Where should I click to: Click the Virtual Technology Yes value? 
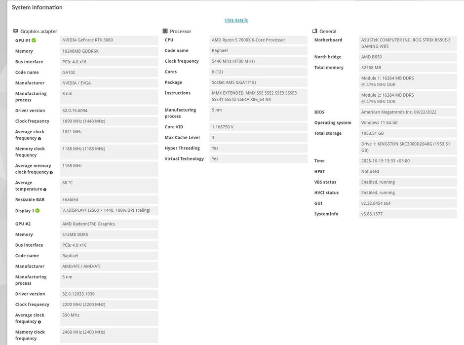[258, 159]
